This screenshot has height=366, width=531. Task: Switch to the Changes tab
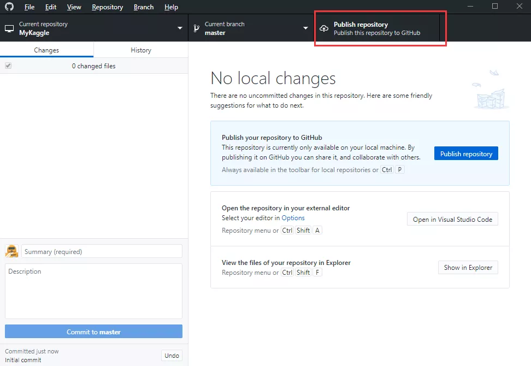coord(47,50)
